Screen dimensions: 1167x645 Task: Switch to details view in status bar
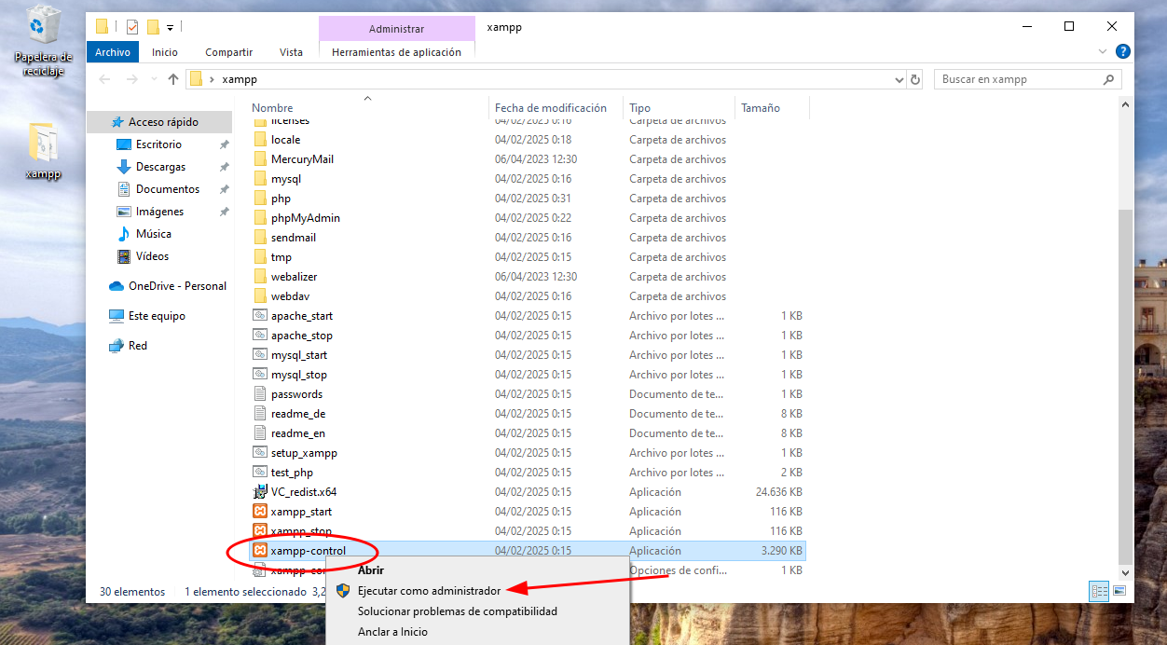pyautogui.click(x=1100, y=591)
